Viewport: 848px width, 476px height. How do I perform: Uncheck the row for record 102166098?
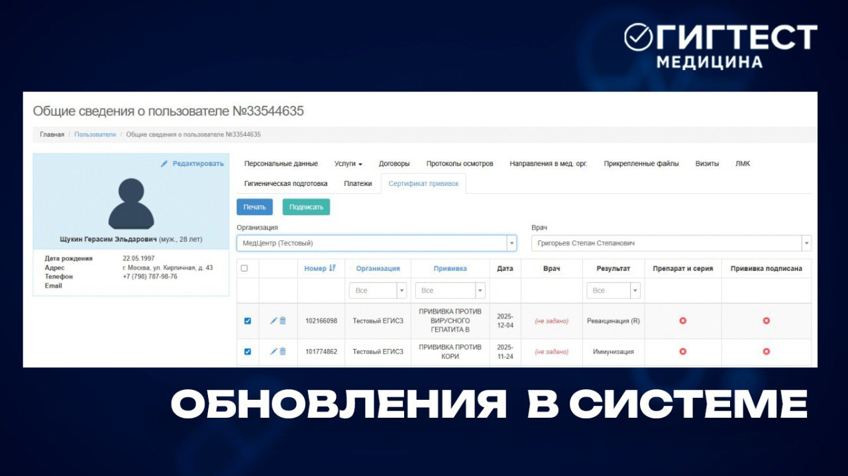pos(248,320)
